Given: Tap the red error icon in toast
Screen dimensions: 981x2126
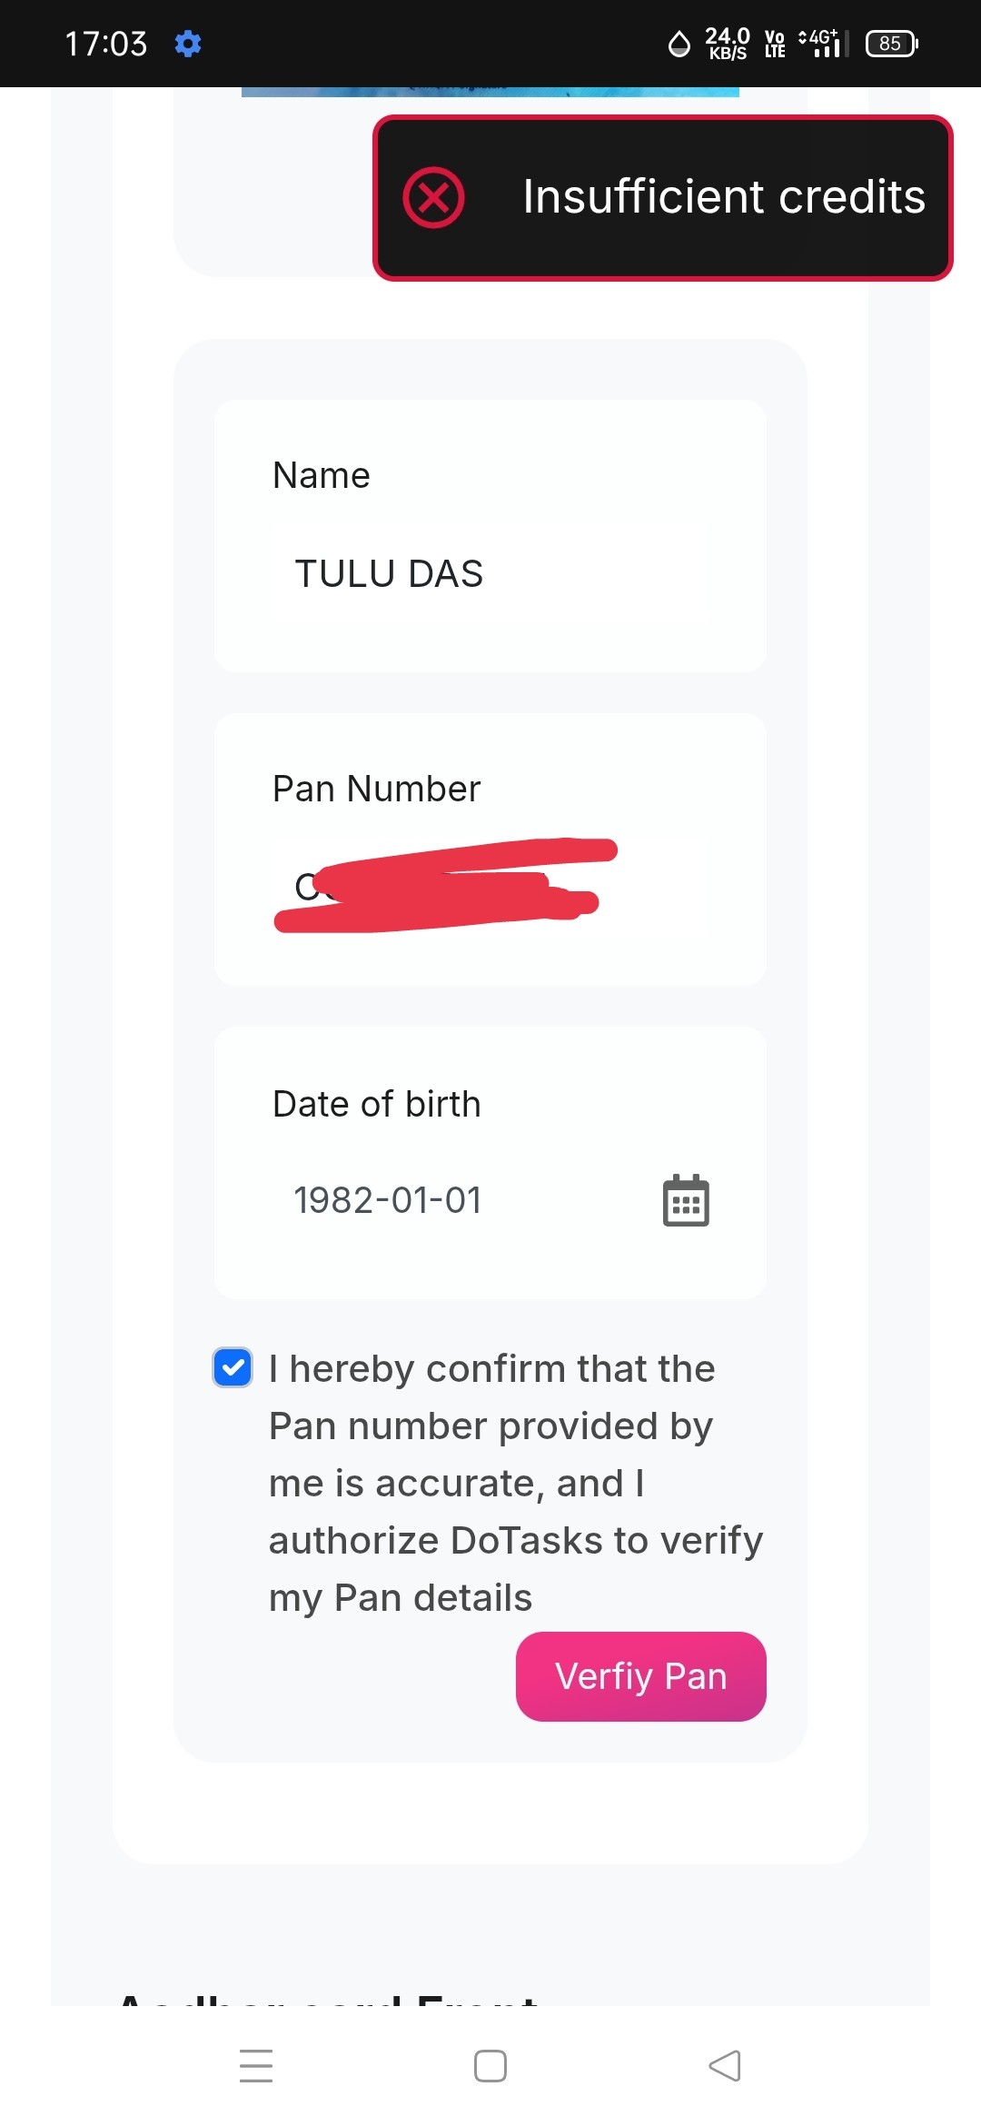Looking at the screenshot, I should (433, 197).
